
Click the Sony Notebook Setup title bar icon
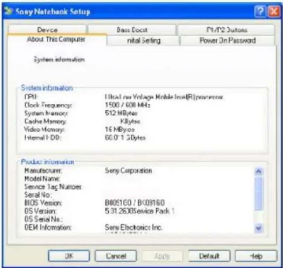[x=8, y=11]
